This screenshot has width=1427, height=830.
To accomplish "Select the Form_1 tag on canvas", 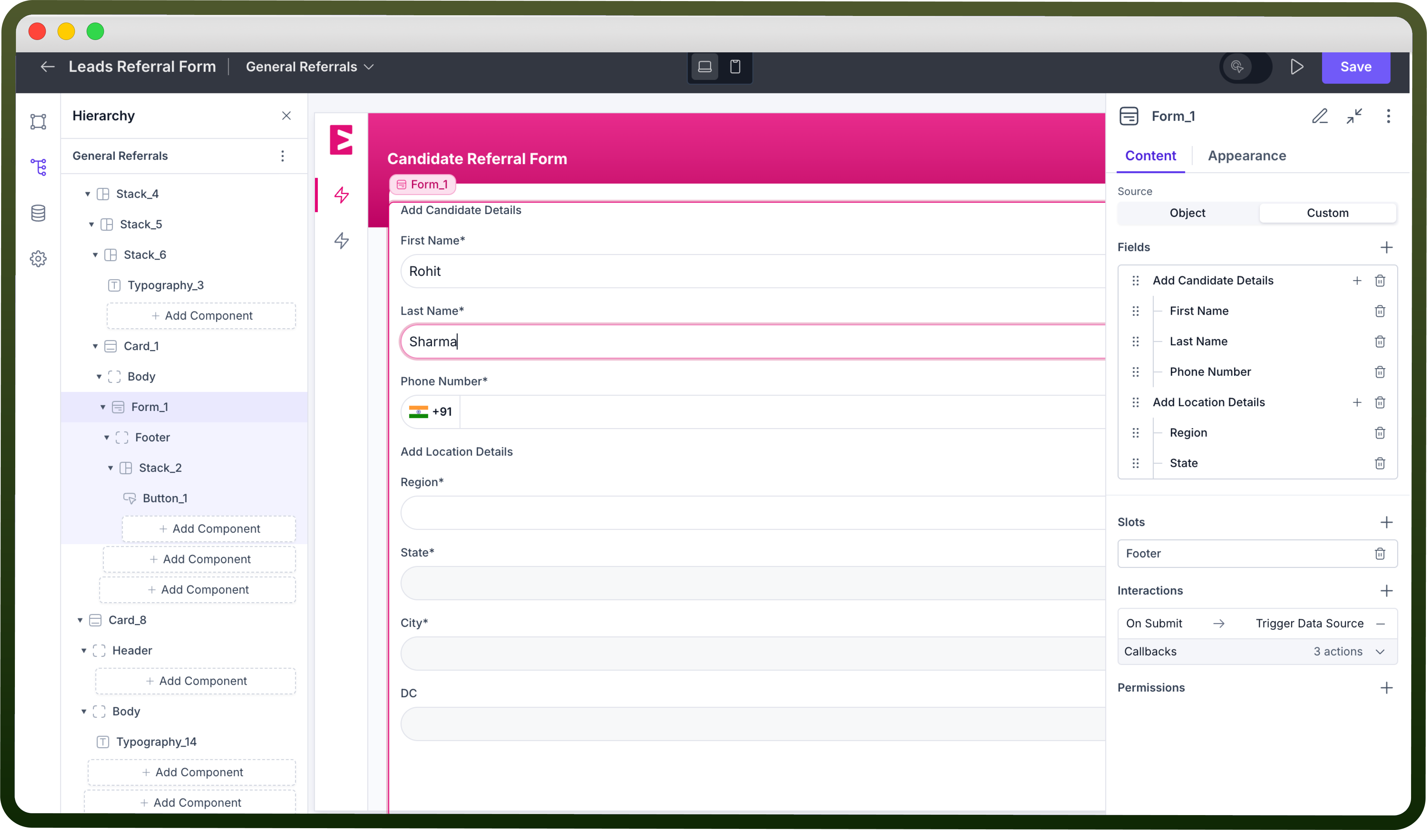I will click(x=423, y=184).
